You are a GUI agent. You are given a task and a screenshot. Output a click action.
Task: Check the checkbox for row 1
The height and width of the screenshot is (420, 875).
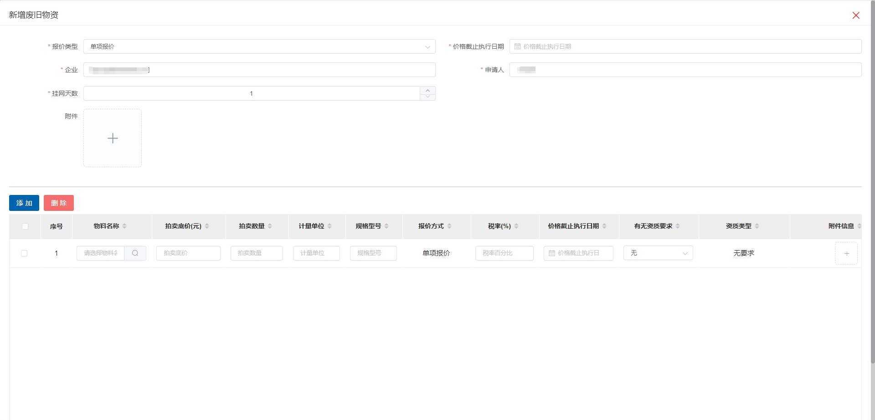pos(24,253)
